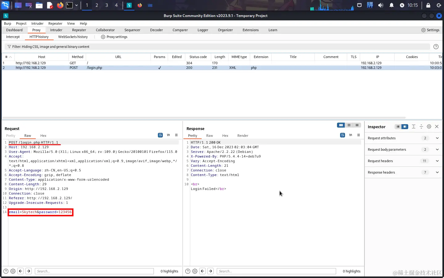The width and height of the screenshot is (444, 278).
Task: Select side-by-side request/response layout
Action: [341, 125]
